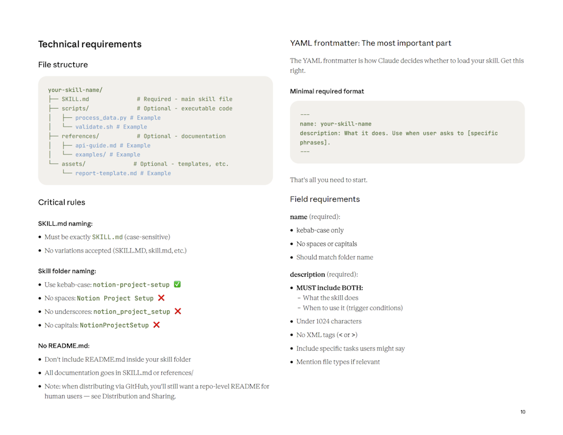This screenshot has width=563, height=435.
Task: Click the green checkmark after notion-project-setup
Action: point(177,284)
